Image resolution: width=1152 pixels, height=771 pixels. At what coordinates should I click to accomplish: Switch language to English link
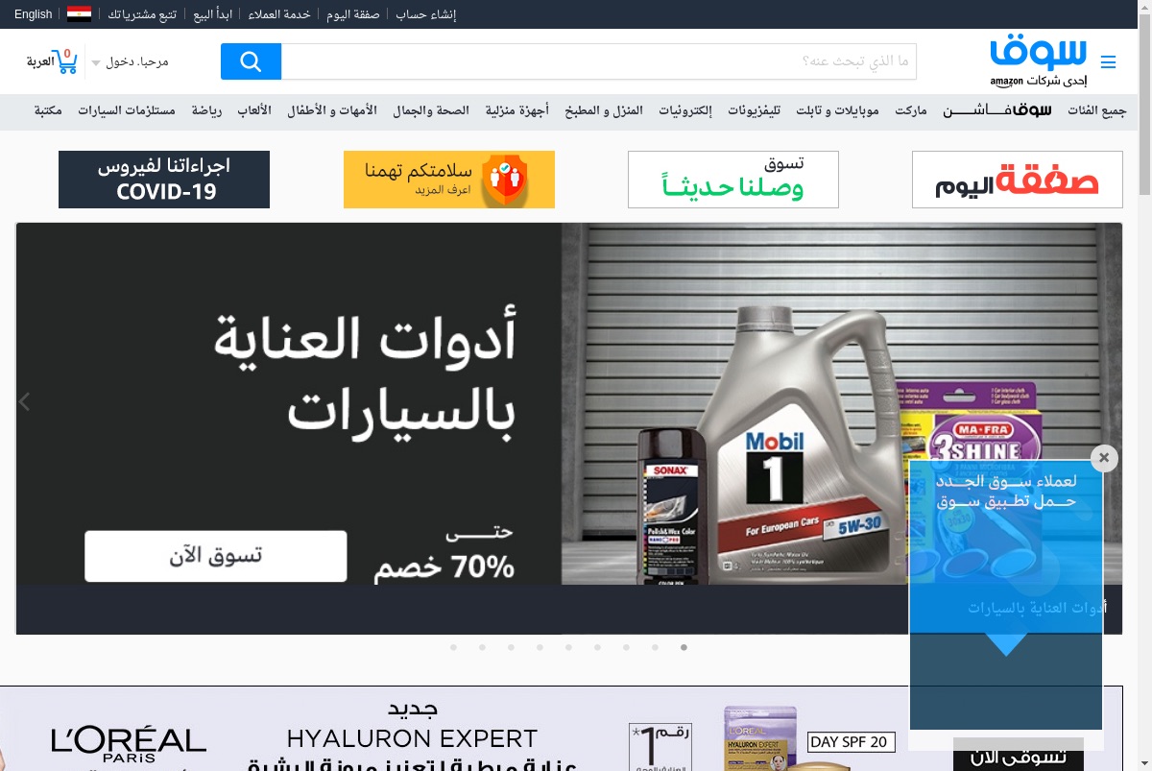point(34,14)
